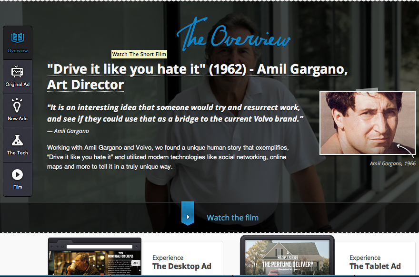The width and height of the screenshot is (419, 277).
Task: Go to The Tech sidebar label
Action: point(18,153)
